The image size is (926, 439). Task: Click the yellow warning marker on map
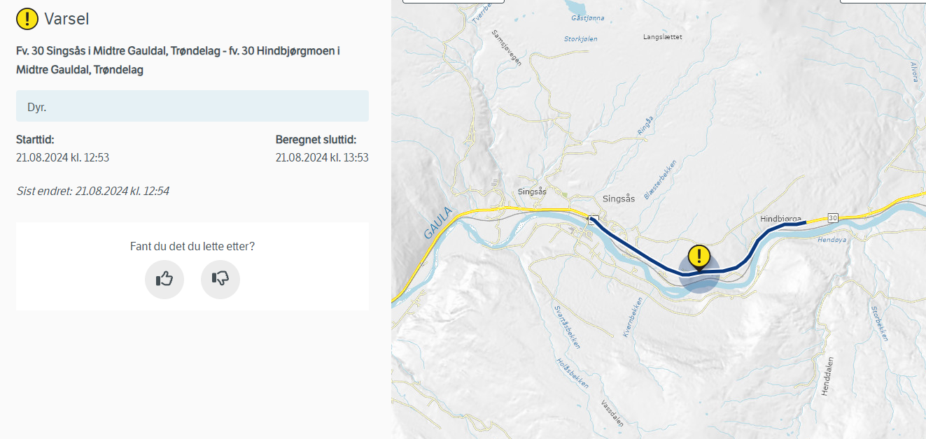pos(699,257)
